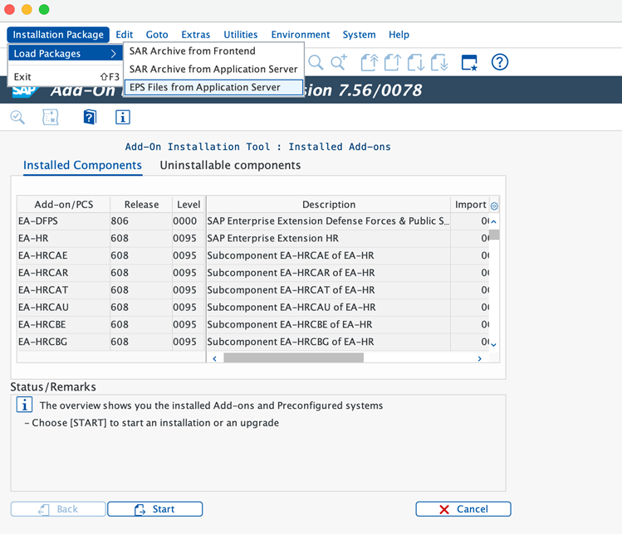622x534 pixels.
Task: Click the blue information 'i' toolbar icon
Action: 123,117
